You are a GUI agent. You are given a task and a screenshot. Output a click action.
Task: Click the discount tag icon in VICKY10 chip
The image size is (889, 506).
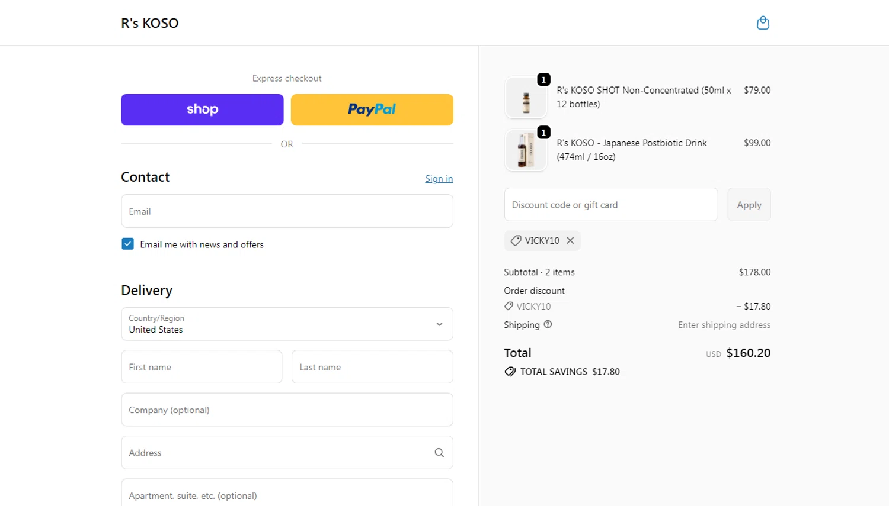tap(516, 240)
